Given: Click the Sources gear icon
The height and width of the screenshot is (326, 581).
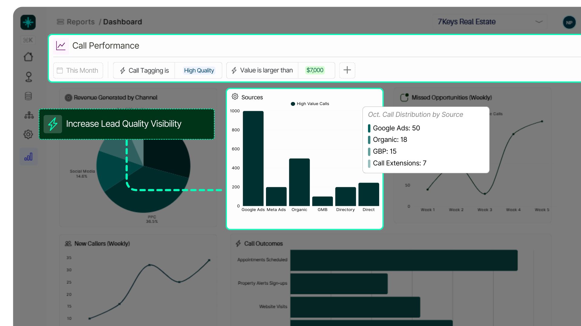Looking at the screenshot, I should [x=235, y=97].
